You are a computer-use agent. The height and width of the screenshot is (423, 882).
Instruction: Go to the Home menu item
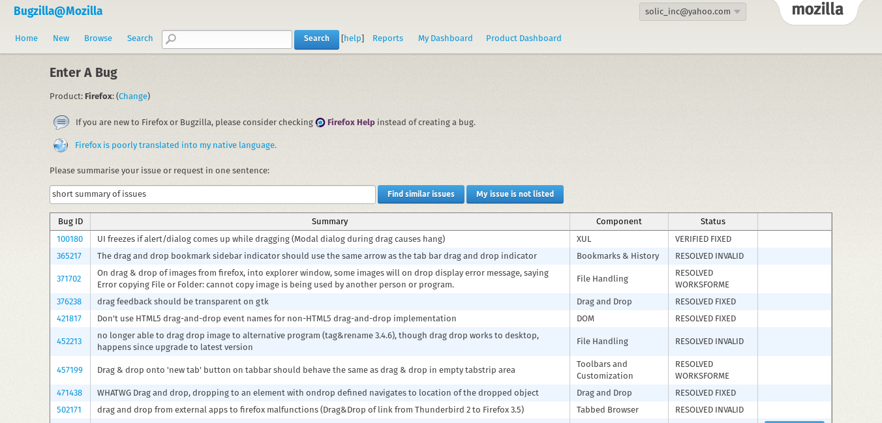point(26,38)
